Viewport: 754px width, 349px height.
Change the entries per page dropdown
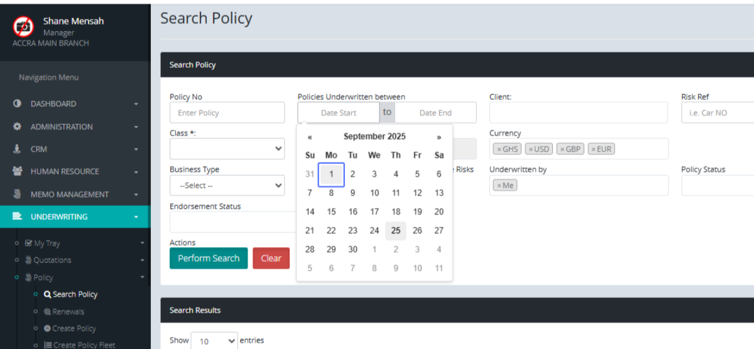coord(214,341)
